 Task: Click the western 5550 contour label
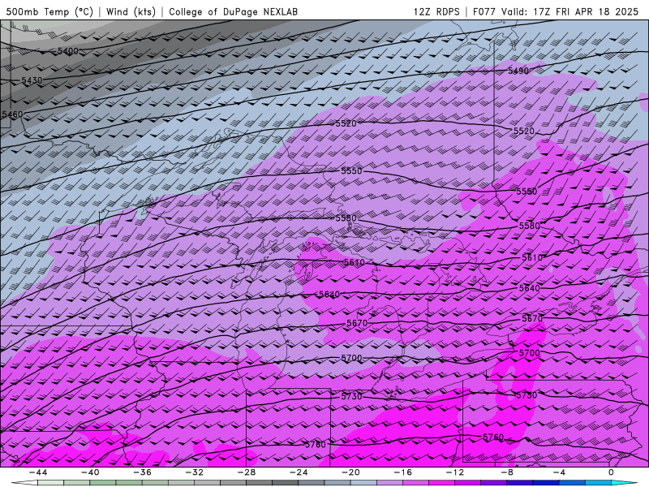tap(351, 170)
